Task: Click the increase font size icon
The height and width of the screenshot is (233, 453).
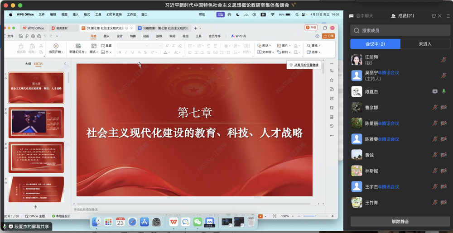Action: coord(167,46)
